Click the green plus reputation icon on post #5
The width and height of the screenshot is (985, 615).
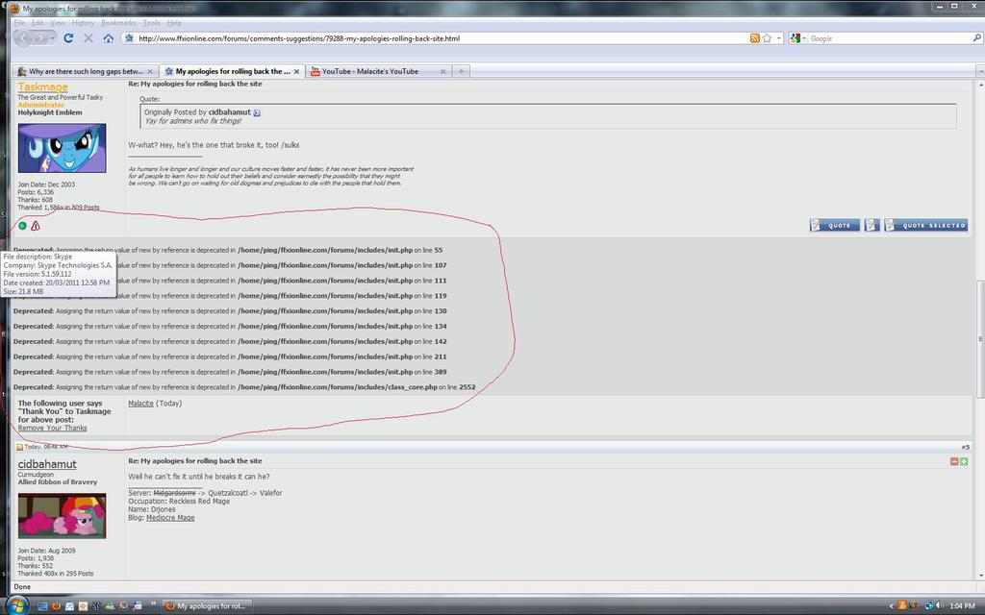pos(964,461)
